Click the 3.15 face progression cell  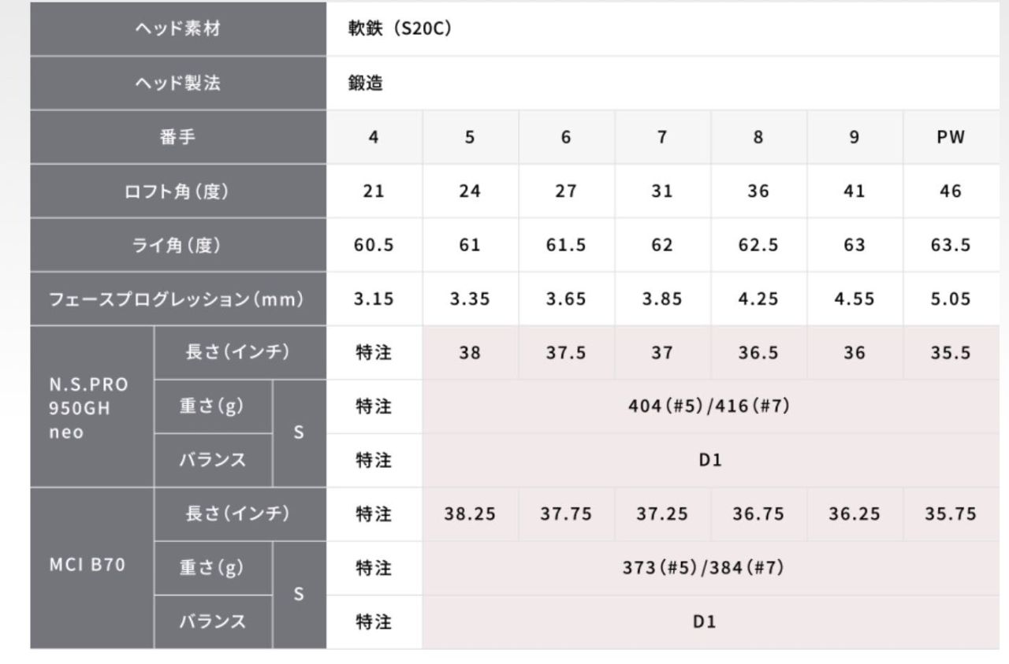point(374,299)
